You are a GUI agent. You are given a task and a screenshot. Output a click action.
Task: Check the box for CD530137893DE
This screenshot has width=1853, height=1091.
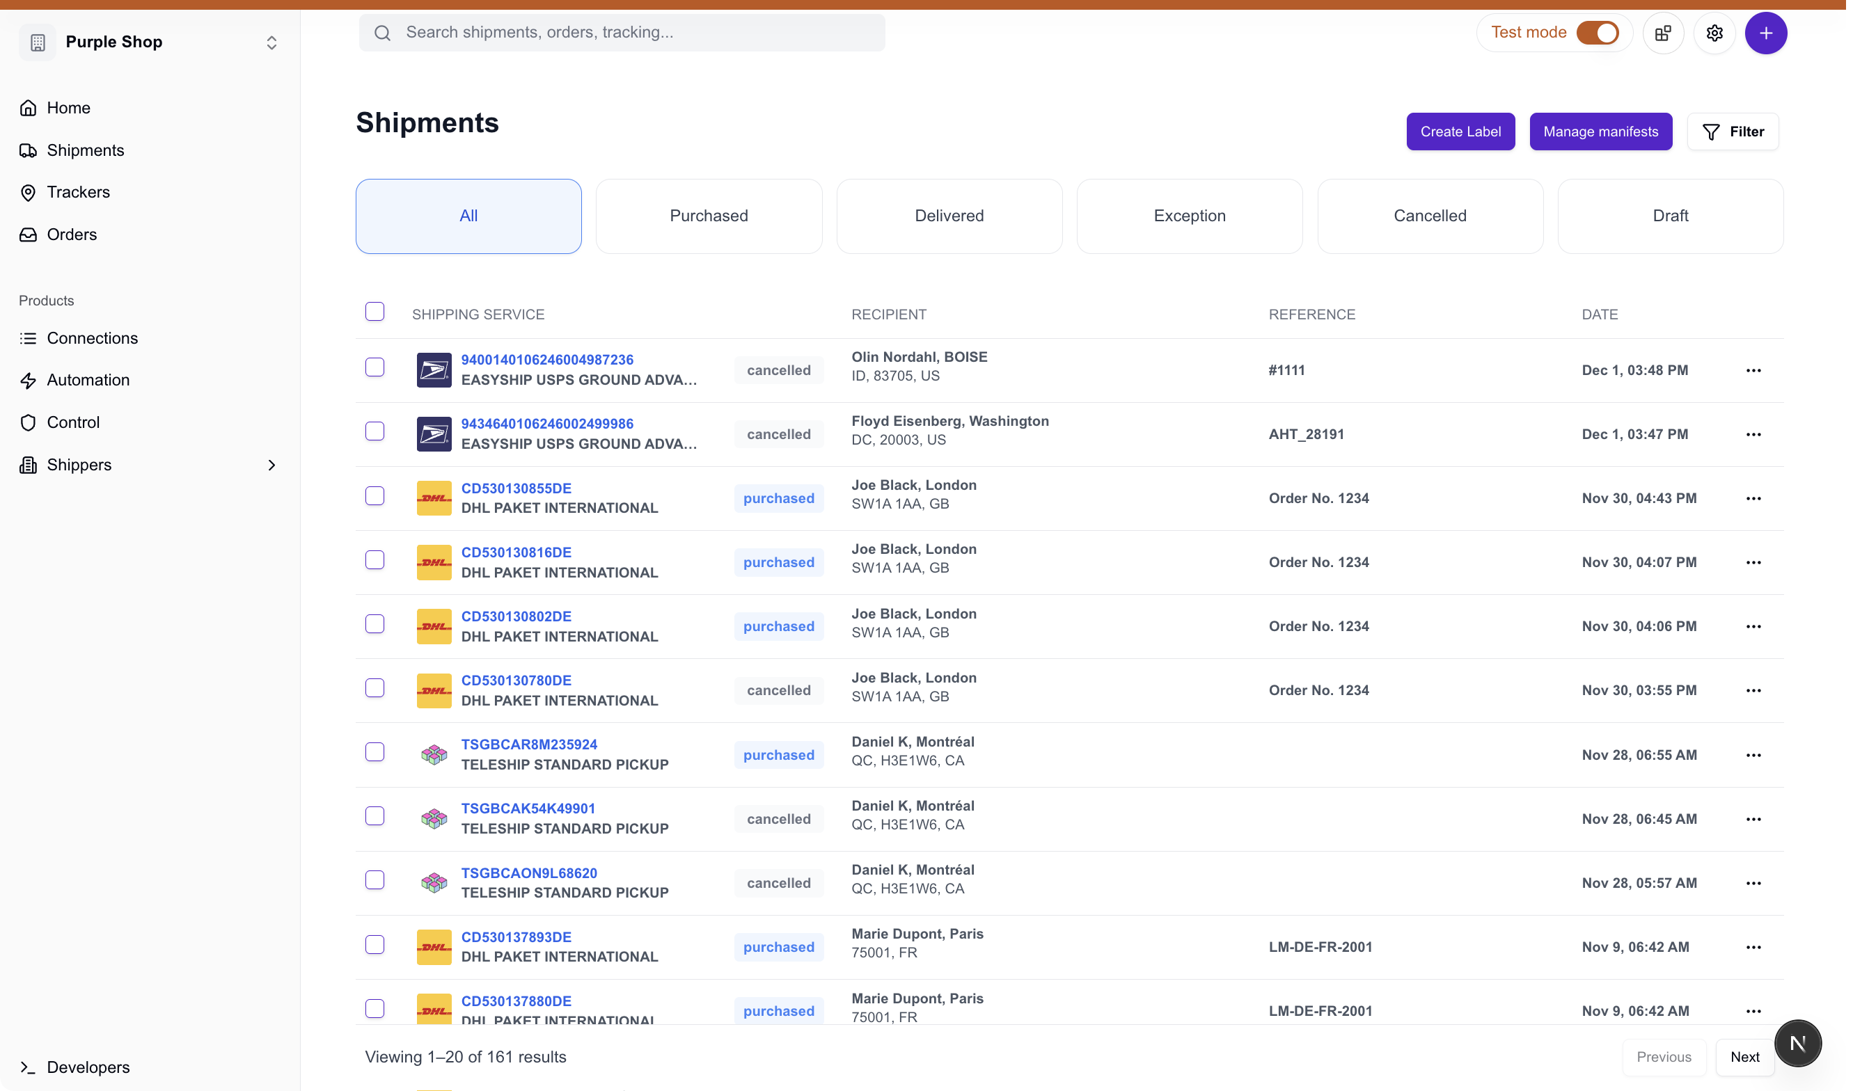375,944
